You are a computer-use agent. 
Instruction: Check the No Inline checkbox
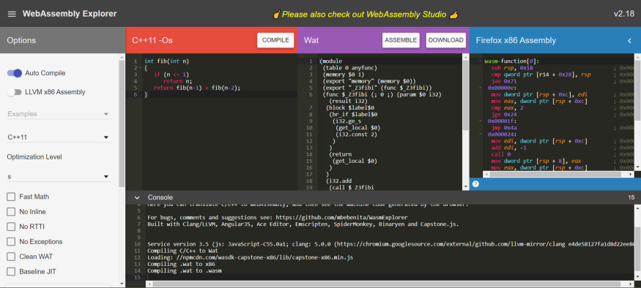tap(11, 212)
